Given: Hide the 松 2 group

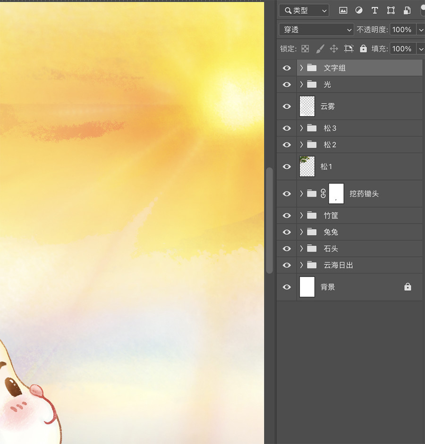Looking at the screenshot, I should (x=287, y=145).
